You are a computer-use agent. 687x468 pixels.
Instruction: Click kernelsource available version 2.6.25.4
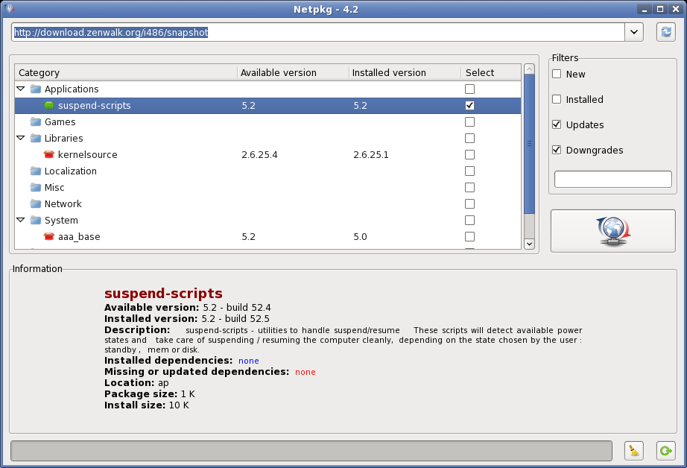click(259, 155)
